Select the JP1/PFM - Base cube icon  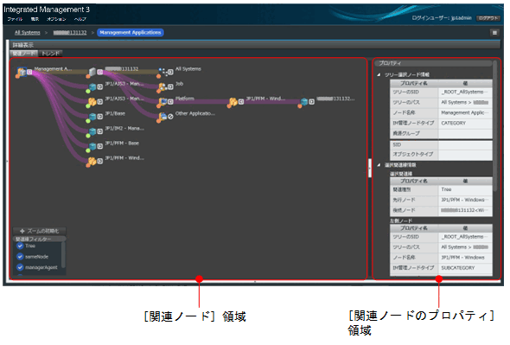tap(92, 146)
